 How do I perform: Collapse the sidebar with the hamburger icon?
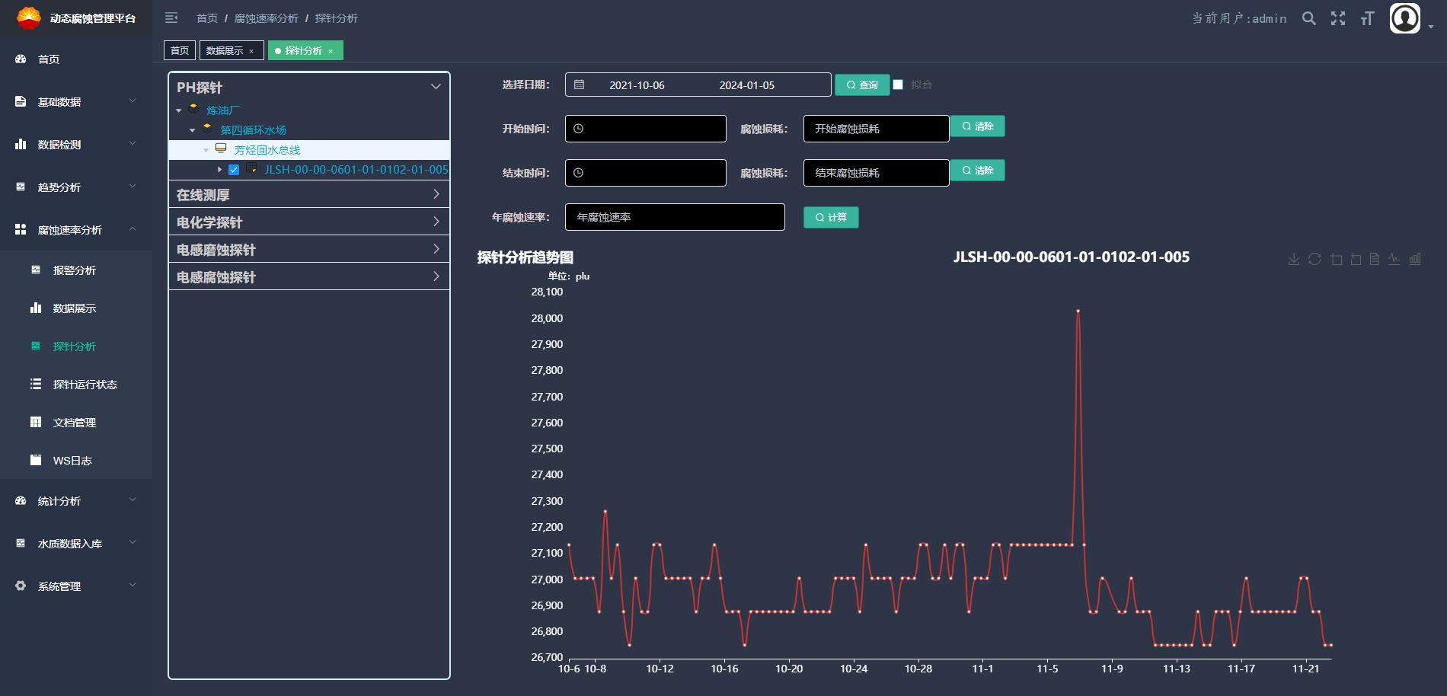click(171, 18)
